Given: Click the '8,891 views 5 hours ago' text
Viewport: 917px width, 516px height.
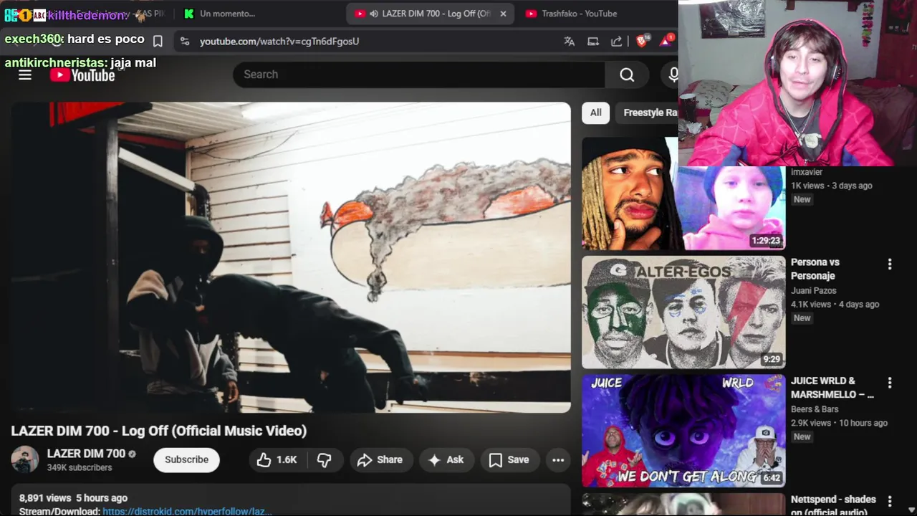Looking at the screenshot, I should pyautogui.click(x=73, y=497).
